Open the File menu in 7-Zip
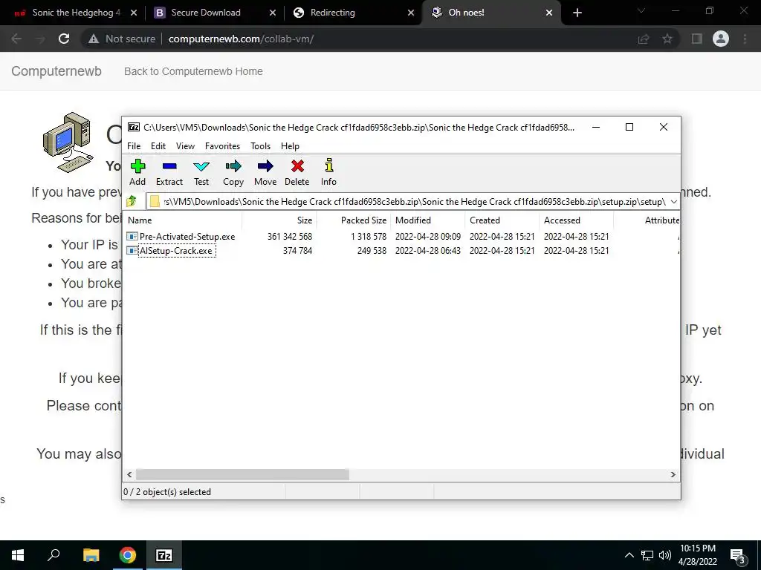The height and width of the screenshot is (570, 761). tap(134, 146)
